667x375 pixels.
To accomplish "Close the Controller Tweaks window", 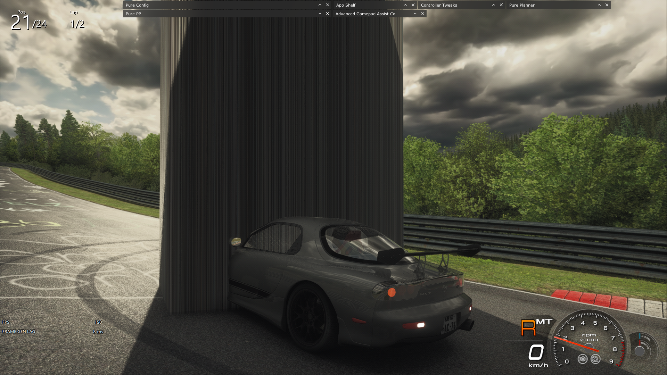I will tap(501, 5).
